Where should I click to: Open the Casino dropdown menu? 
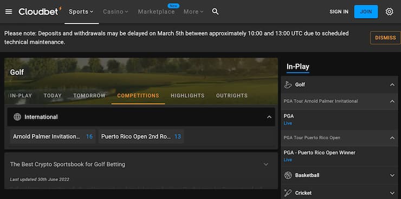(x=115, y=12)
